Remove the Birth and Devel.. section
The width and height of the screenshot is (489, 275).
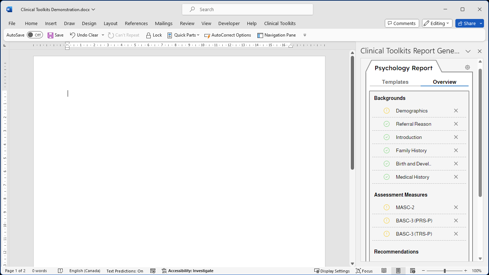456,164
